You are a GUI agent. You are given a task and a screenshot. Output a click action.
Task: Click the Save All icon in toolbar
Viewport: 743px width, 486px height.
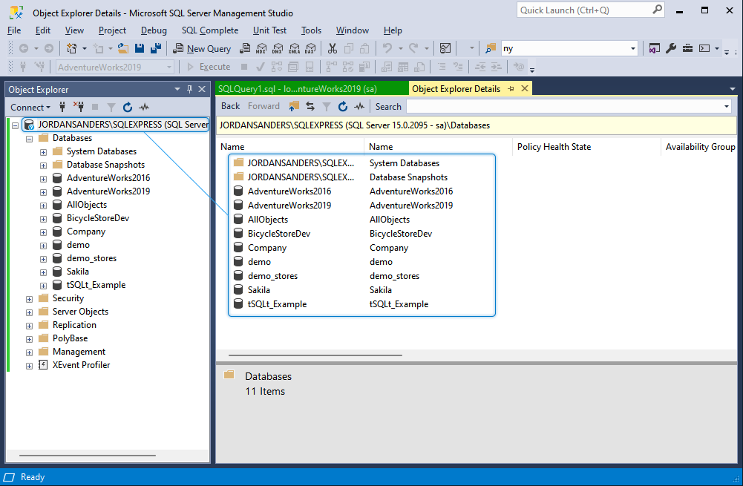click(x=156, y=48)
